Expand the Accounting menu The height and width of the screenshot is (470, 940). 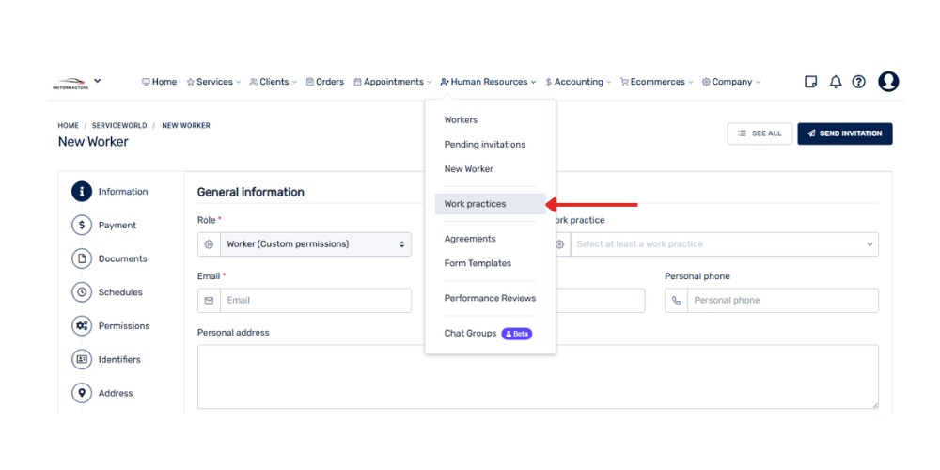pos(578,82)
